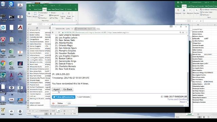Click the browser horizontal scrollbar
Screen dimensions: 217x122
(140, 106)
